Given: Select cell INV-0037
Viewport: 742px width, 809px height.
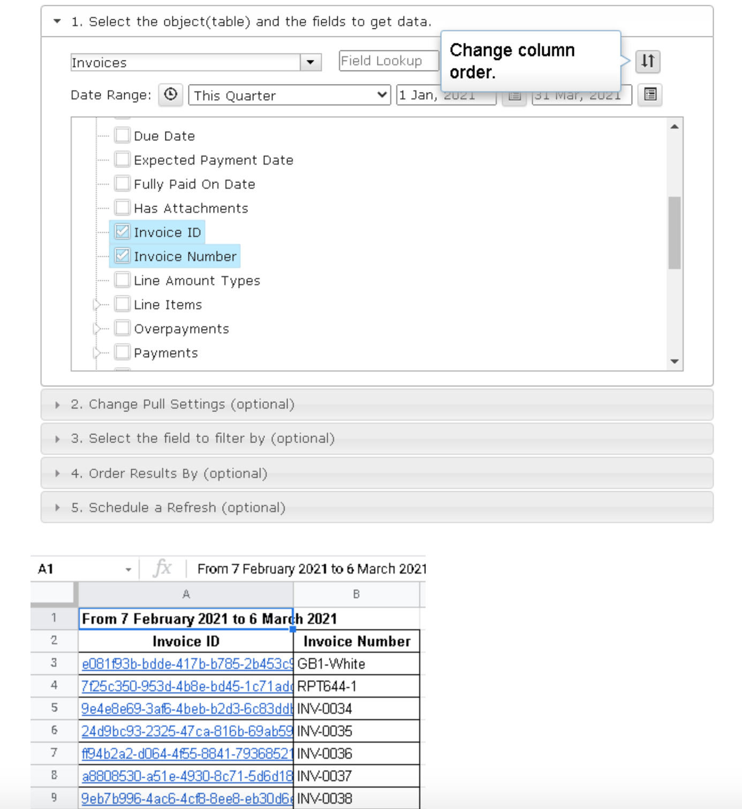Looking at the screenshot, I should point(357,776).
